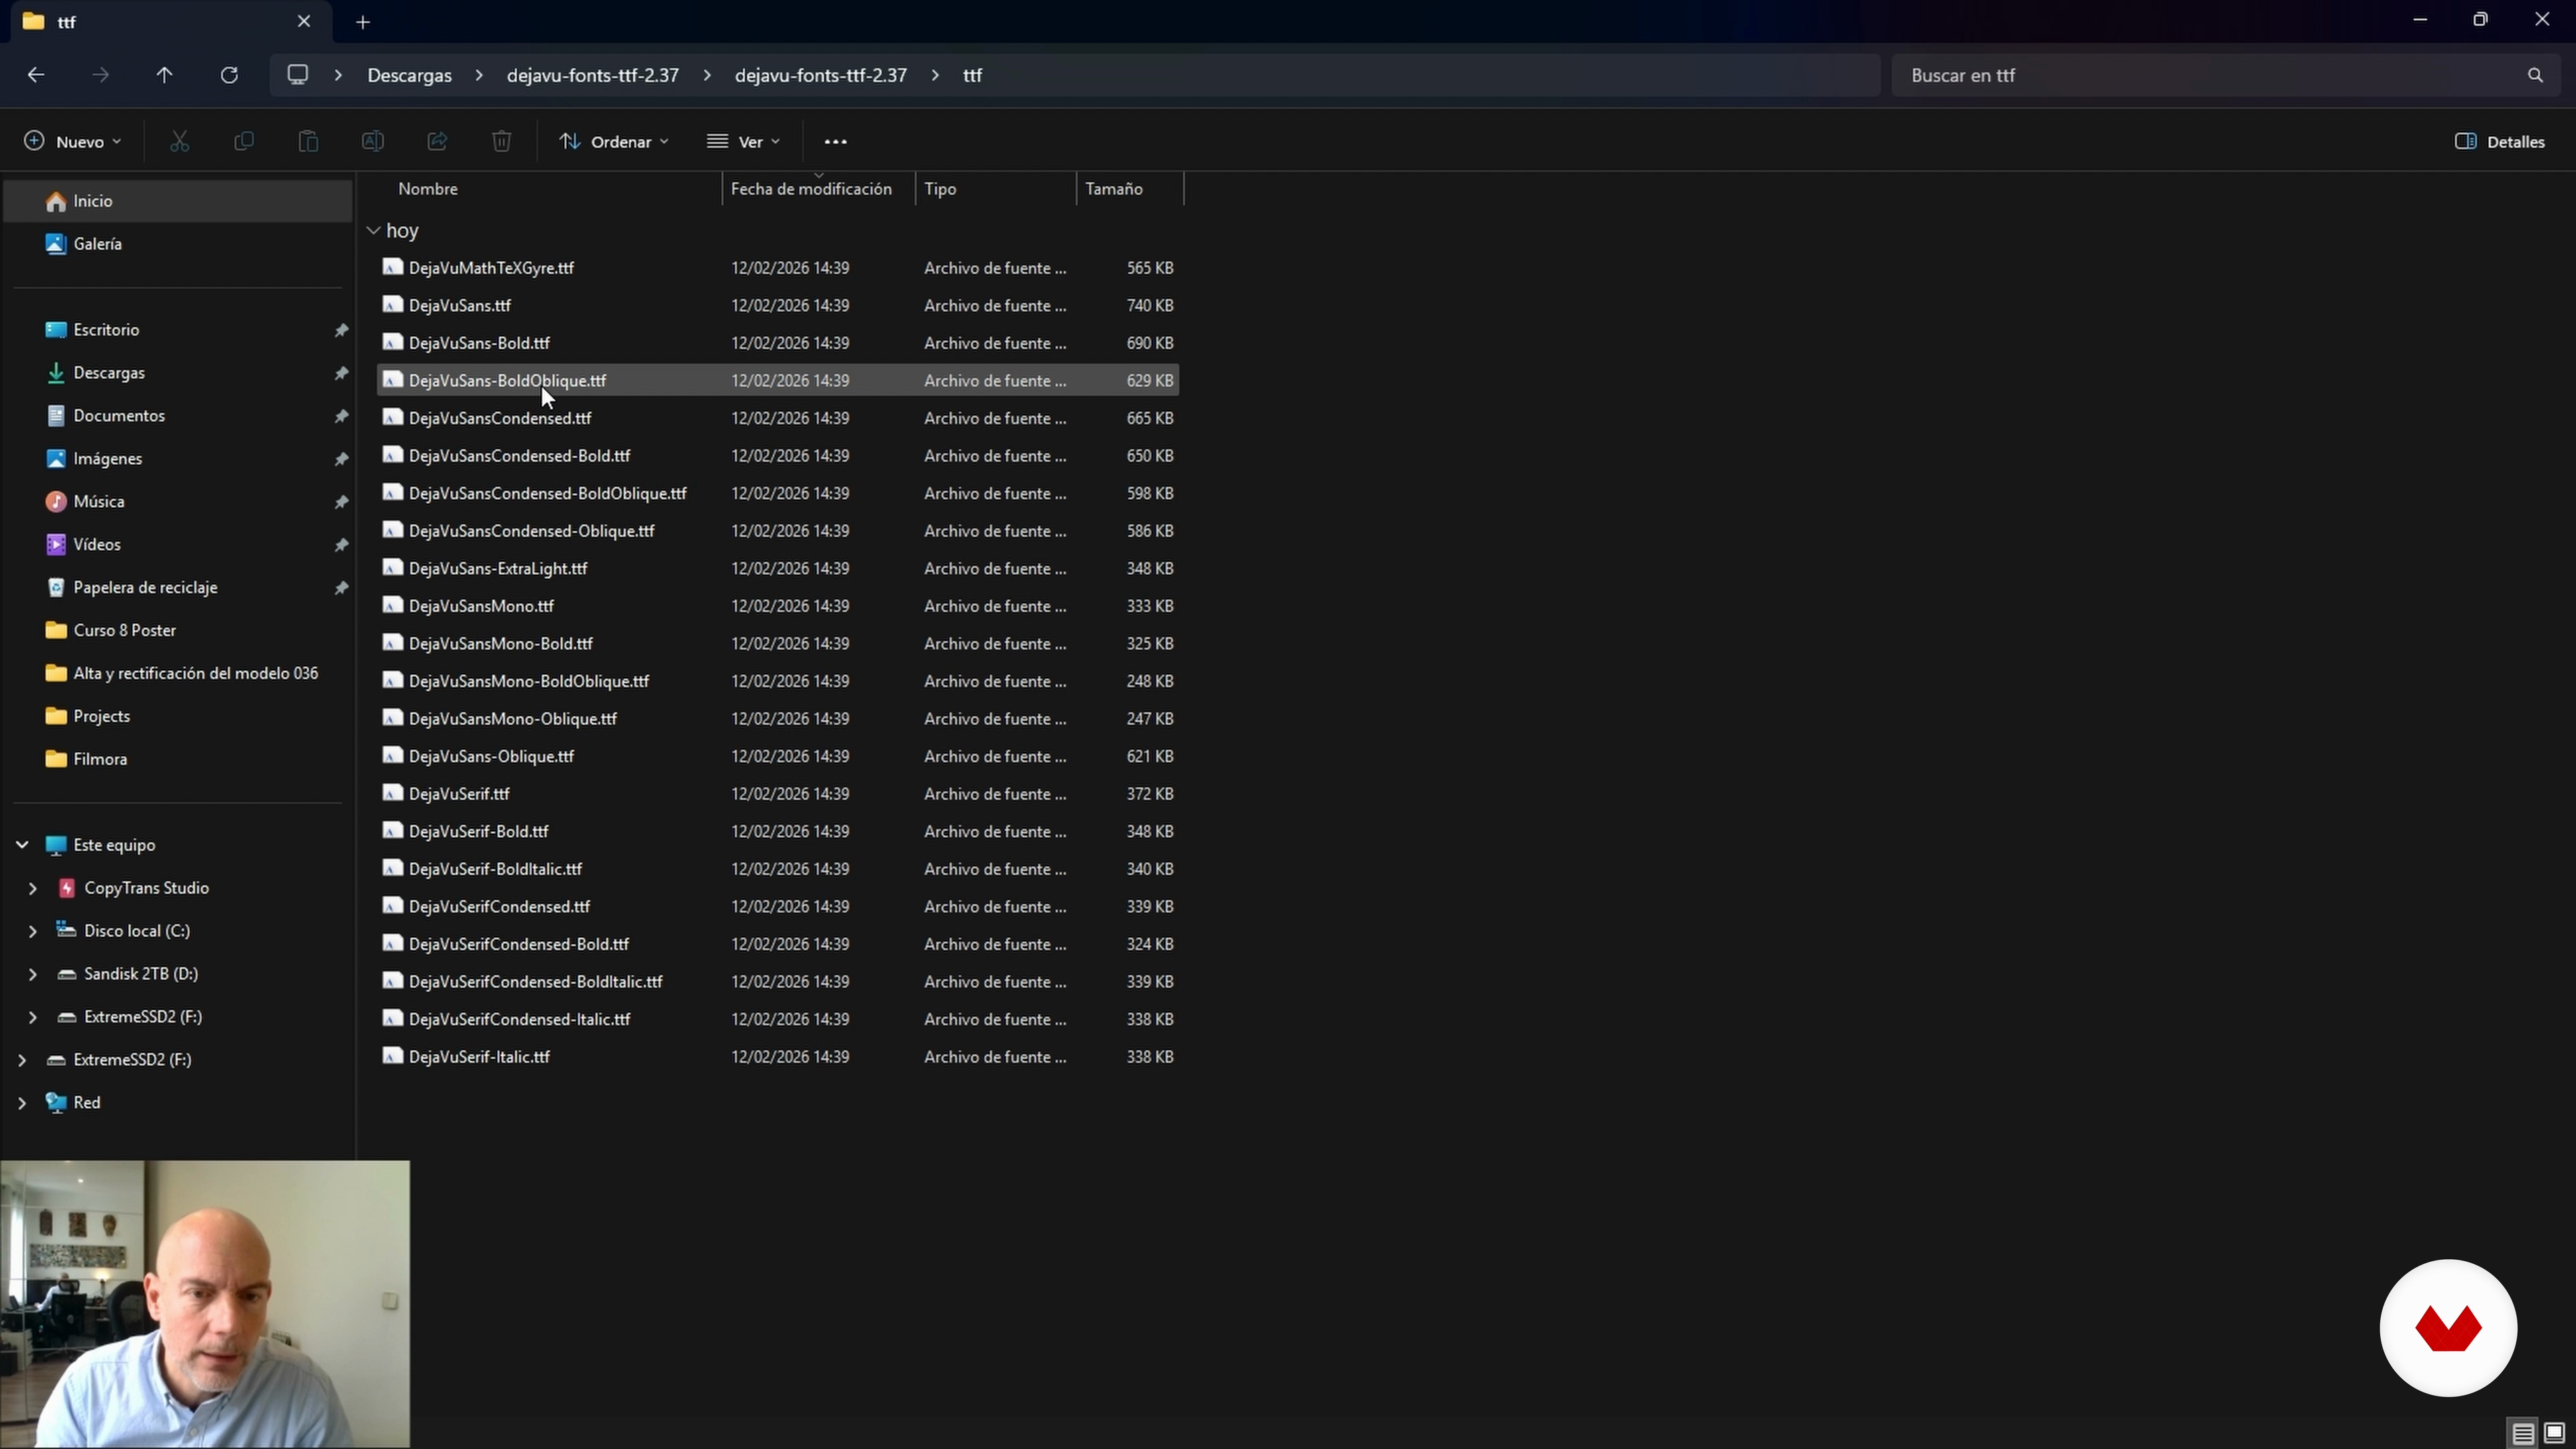Image resolution: width=2576 pixels, height=1449 pixels.
Task: Sort by Fecha de modificación column
Action: coord(818,189)
